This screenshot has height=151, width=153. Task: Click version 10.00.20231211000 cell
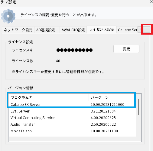107,105
